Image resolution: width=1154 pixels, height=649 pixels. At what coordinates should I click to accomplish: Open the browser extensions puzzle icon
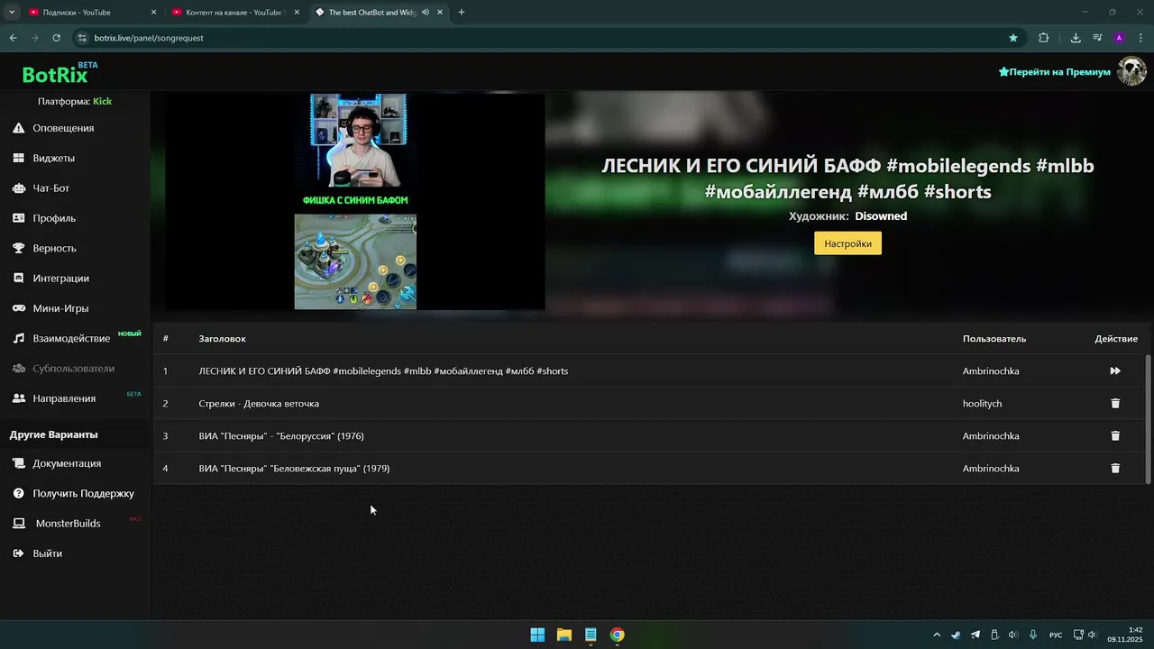pyautogui.click(x=1044, y=38)
